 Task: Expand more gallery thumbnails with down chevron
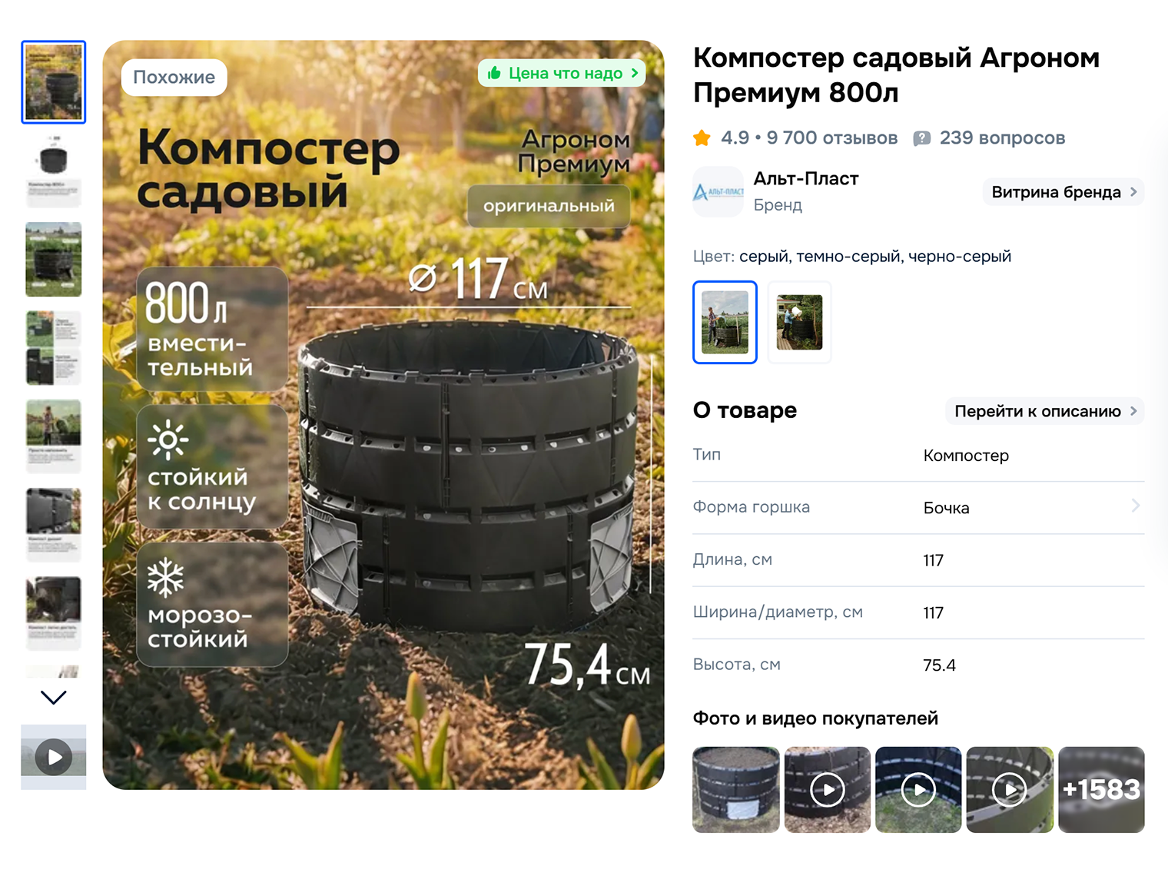tap(54, 697)
